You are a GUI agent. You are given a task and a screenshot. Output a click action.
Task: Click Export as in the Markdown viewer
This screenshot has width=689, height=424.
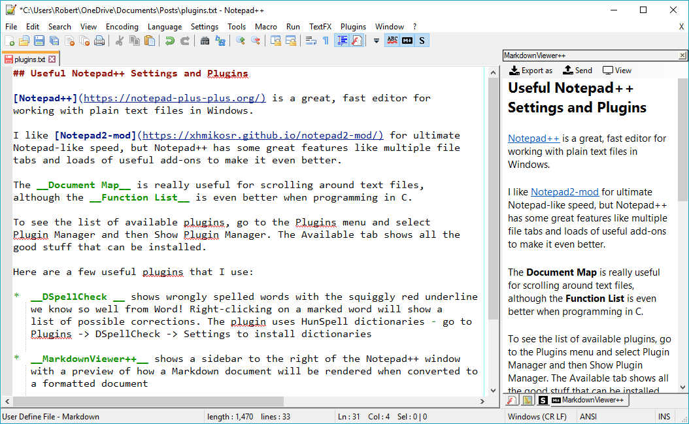(x=530, y=71)
